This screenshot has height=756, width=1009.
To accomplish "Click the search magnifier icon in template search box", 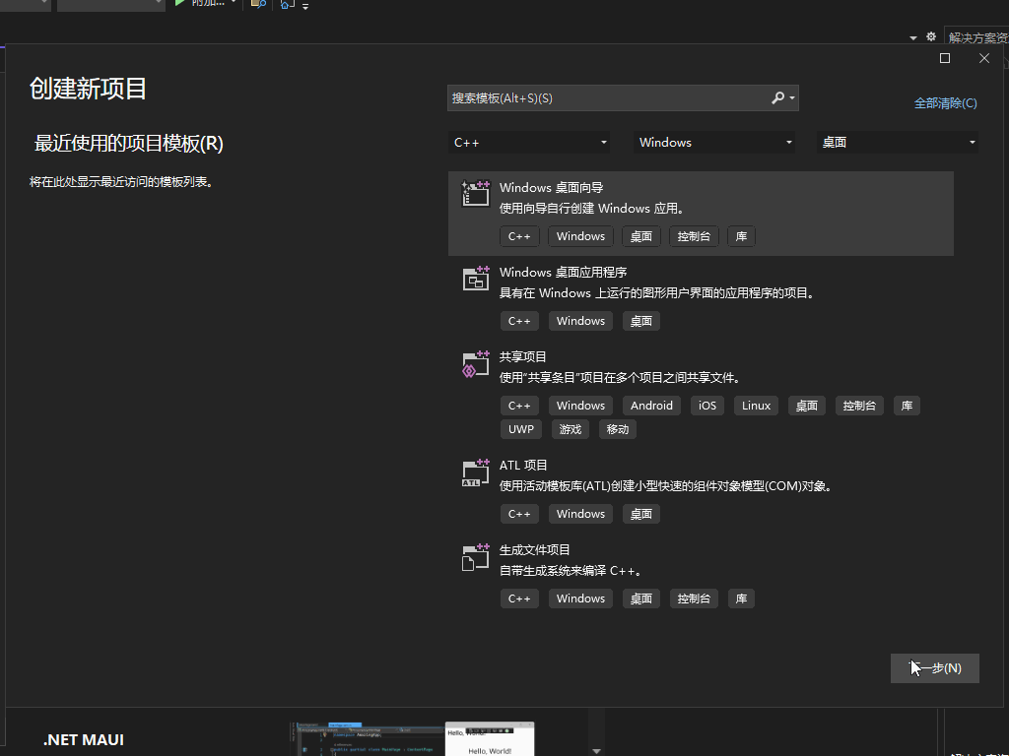I will tap(778, 97).
